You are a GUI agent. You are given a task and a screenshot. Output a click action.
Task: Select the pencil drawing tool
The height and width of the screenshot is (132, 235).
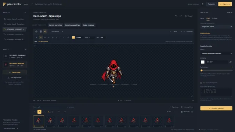[41, 37]
